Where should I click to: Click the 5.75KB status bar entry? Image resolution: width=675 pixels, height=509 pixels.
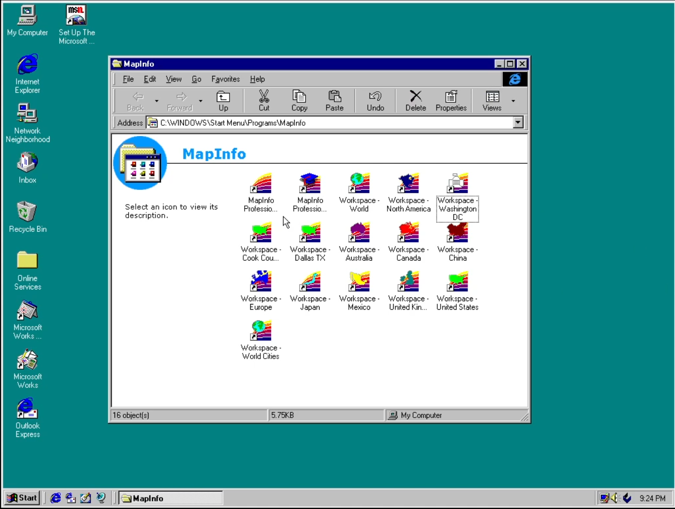(282, 415)
